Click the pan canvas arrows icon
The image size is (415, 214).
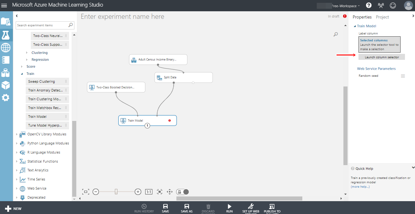[x=170, y=192]
